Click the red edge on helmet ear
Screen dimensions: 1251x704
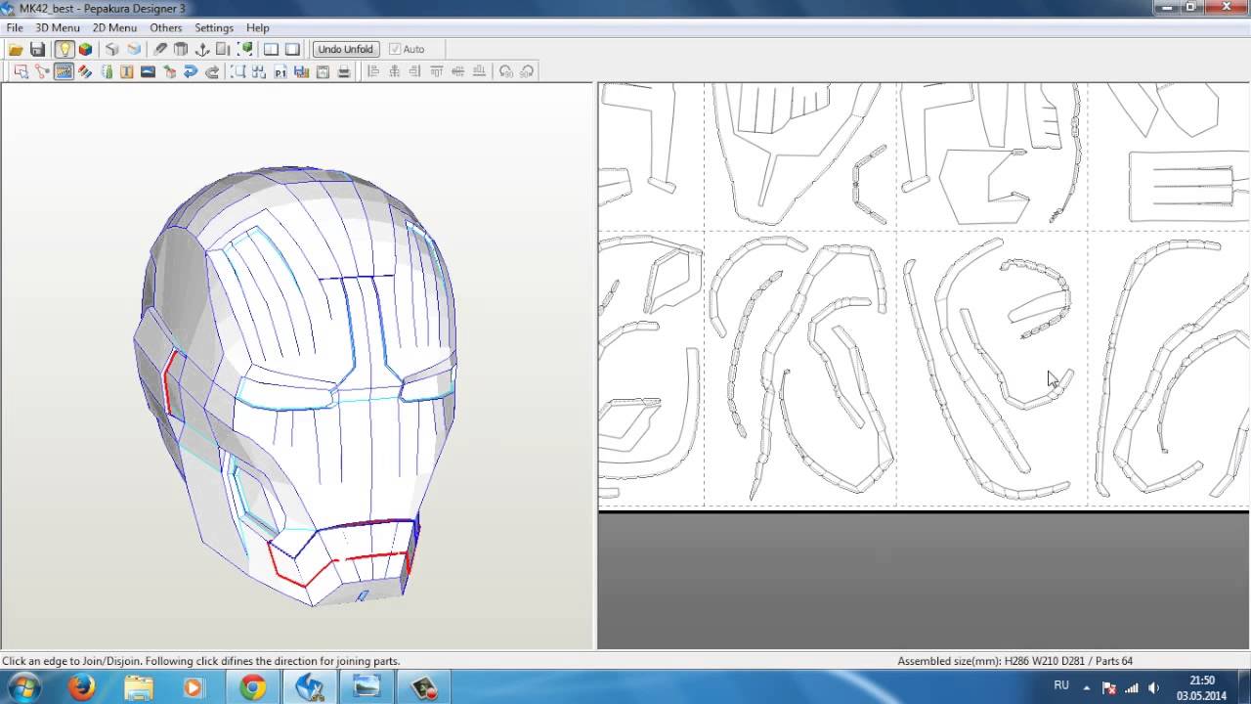(168, 381)
